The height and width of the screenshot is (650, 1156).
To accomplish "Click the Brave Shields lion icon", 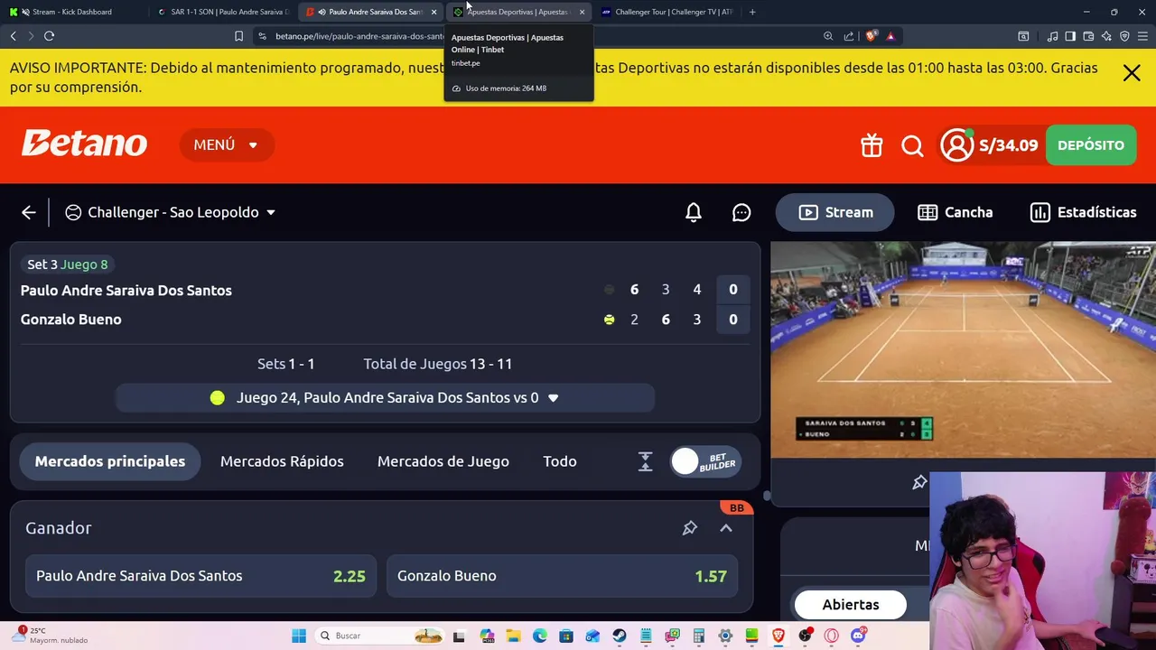I will 871,36.
